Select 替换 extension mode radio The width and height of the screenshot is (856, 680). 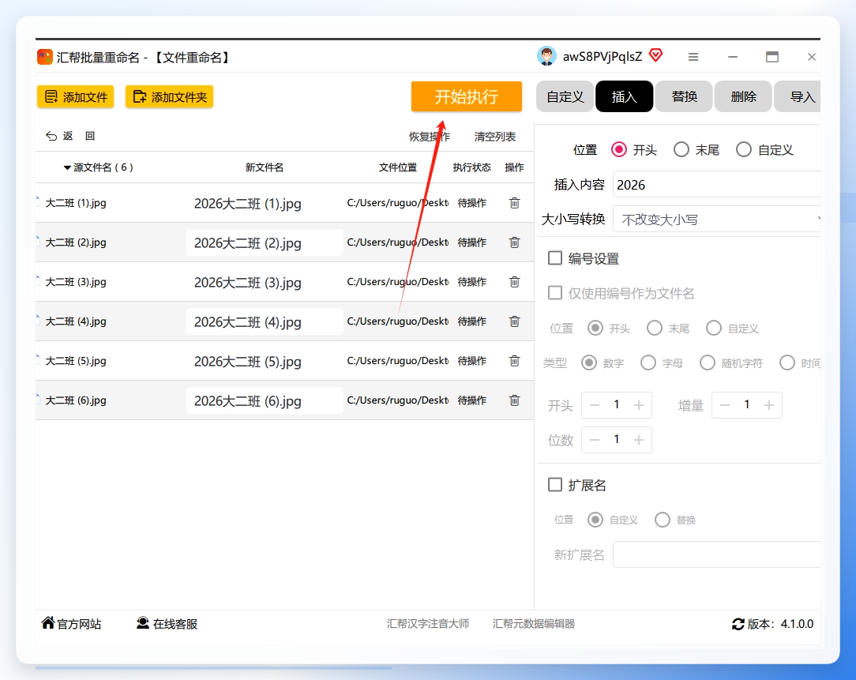point(663,520)
